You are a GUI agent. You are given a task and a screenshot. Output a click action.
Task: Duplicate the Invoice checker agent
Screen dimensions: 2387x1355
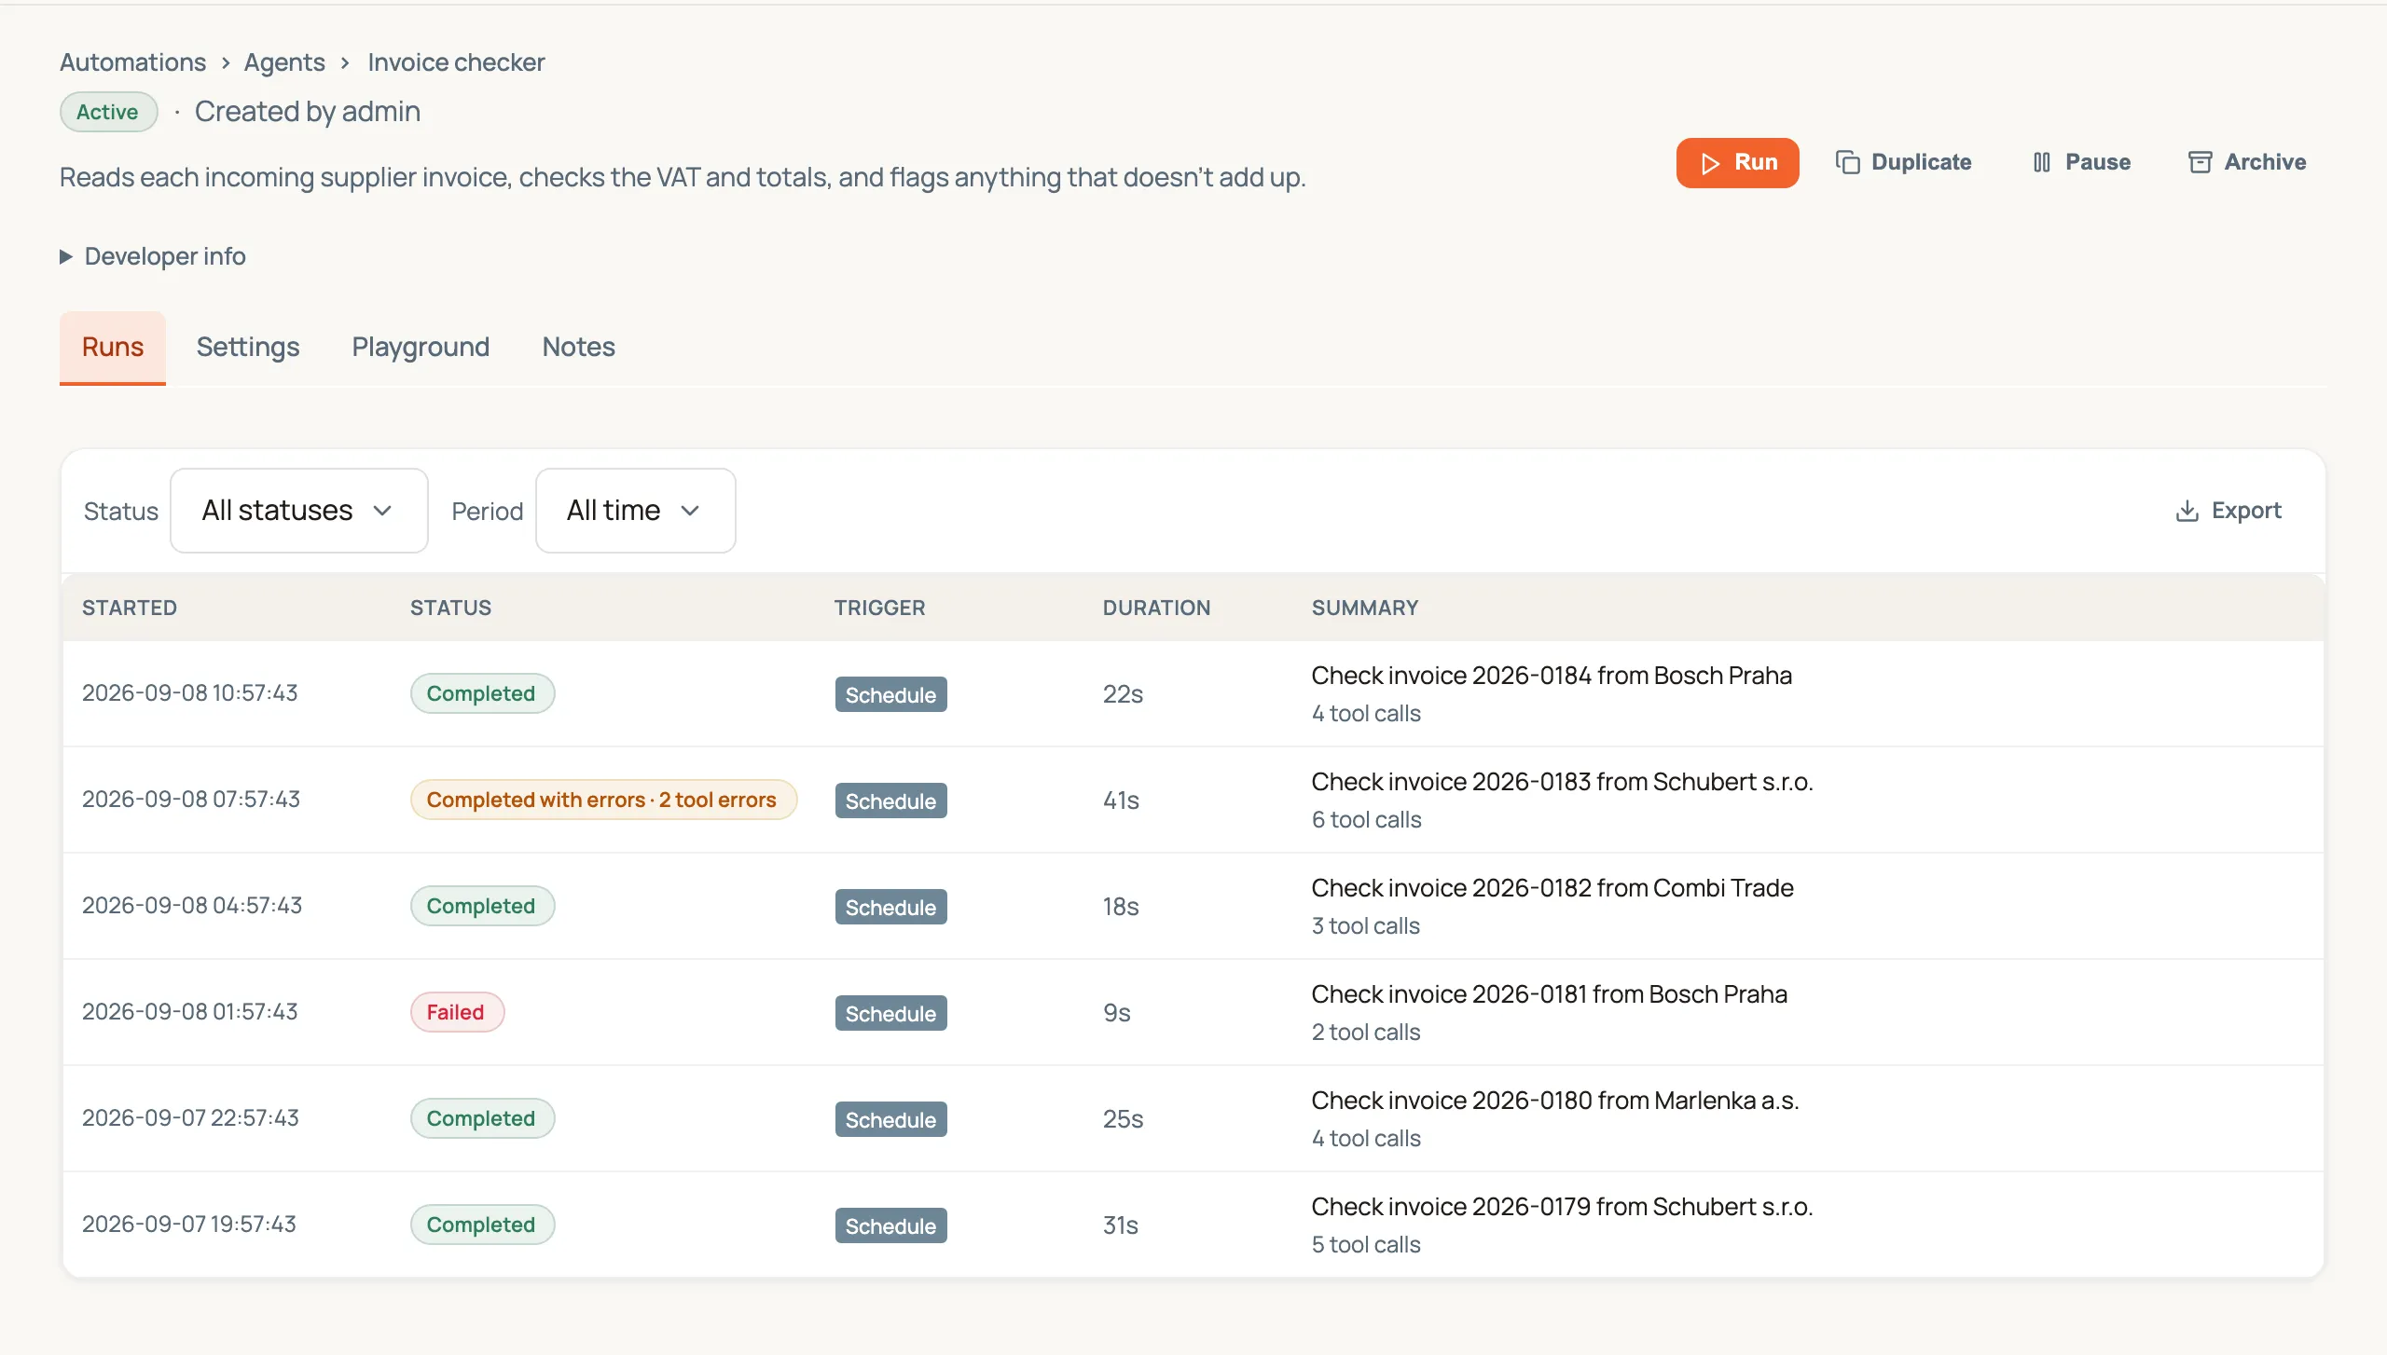[x=1903, y=162]
